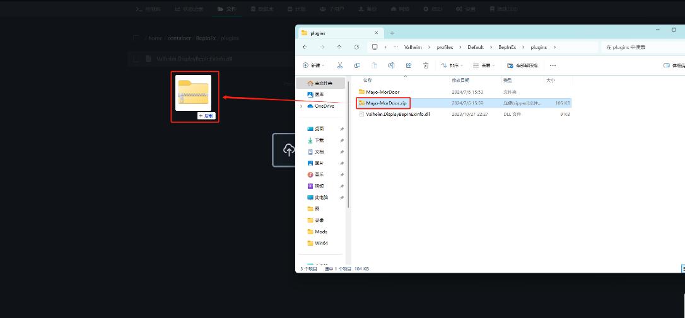The image size is (685, 318).
Task: Click the Rename icon in Explorer toolbar
Action: pyautogui.click(x=392, y=65)
